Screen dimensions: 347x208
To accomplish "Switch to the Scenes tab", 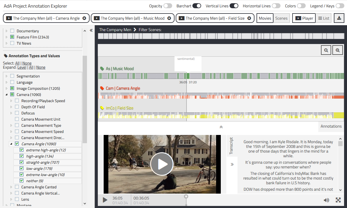I will pos(281,18).
